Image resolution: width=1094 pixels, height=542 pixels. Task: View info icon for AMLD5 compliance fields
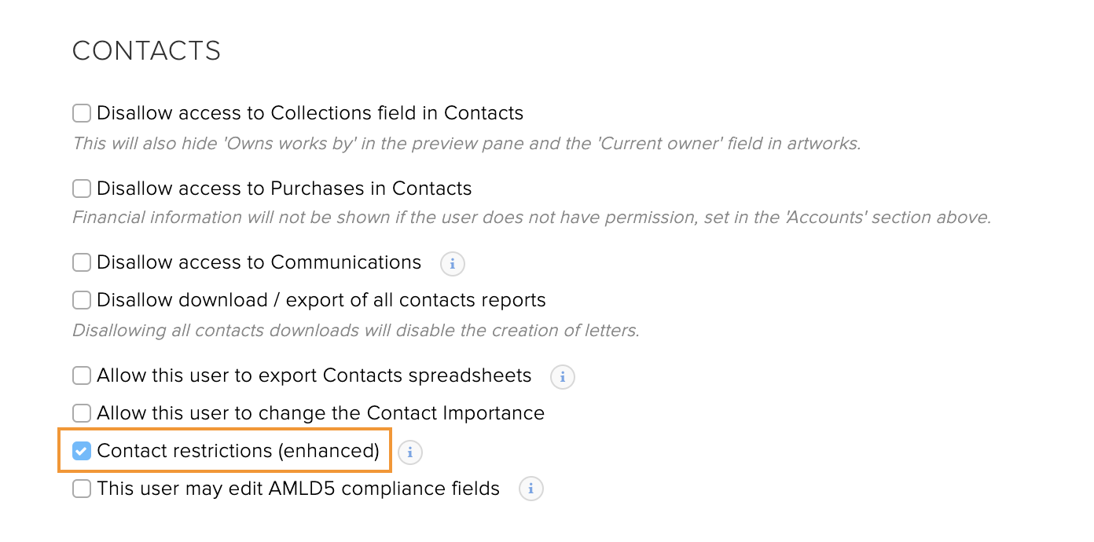click(530, 489)
